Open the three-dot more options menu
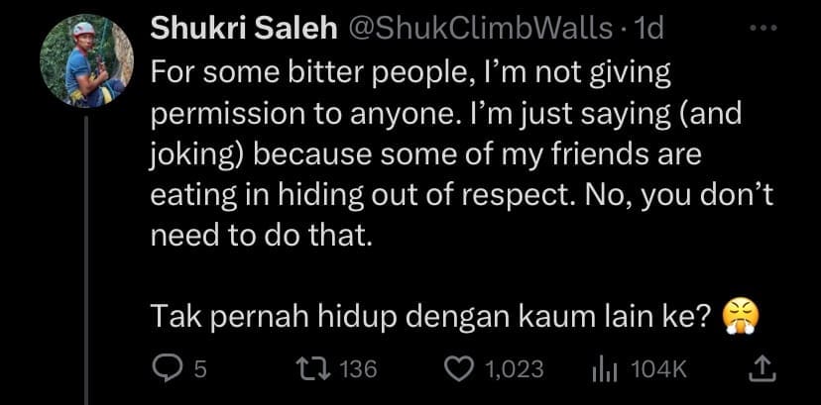 coord(762,28)
